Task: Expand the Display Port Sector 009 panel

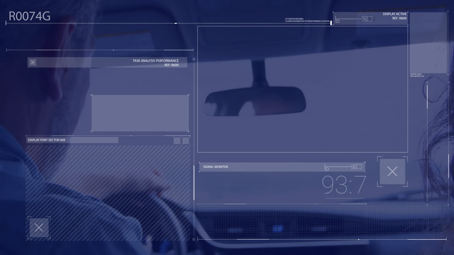Action: (47, 140)
